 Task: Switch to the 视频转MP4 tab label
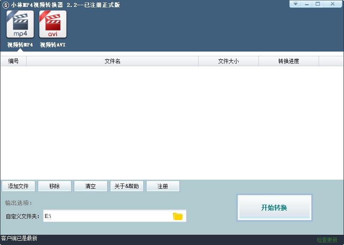point(20,45)
